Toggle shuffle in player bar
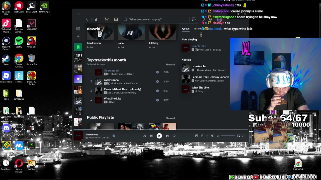The height and width of the screenshot is (180, 321). click(x=144, y=136)
